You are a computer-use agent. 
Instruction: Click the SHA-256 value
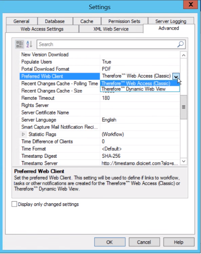click(111, 156)
